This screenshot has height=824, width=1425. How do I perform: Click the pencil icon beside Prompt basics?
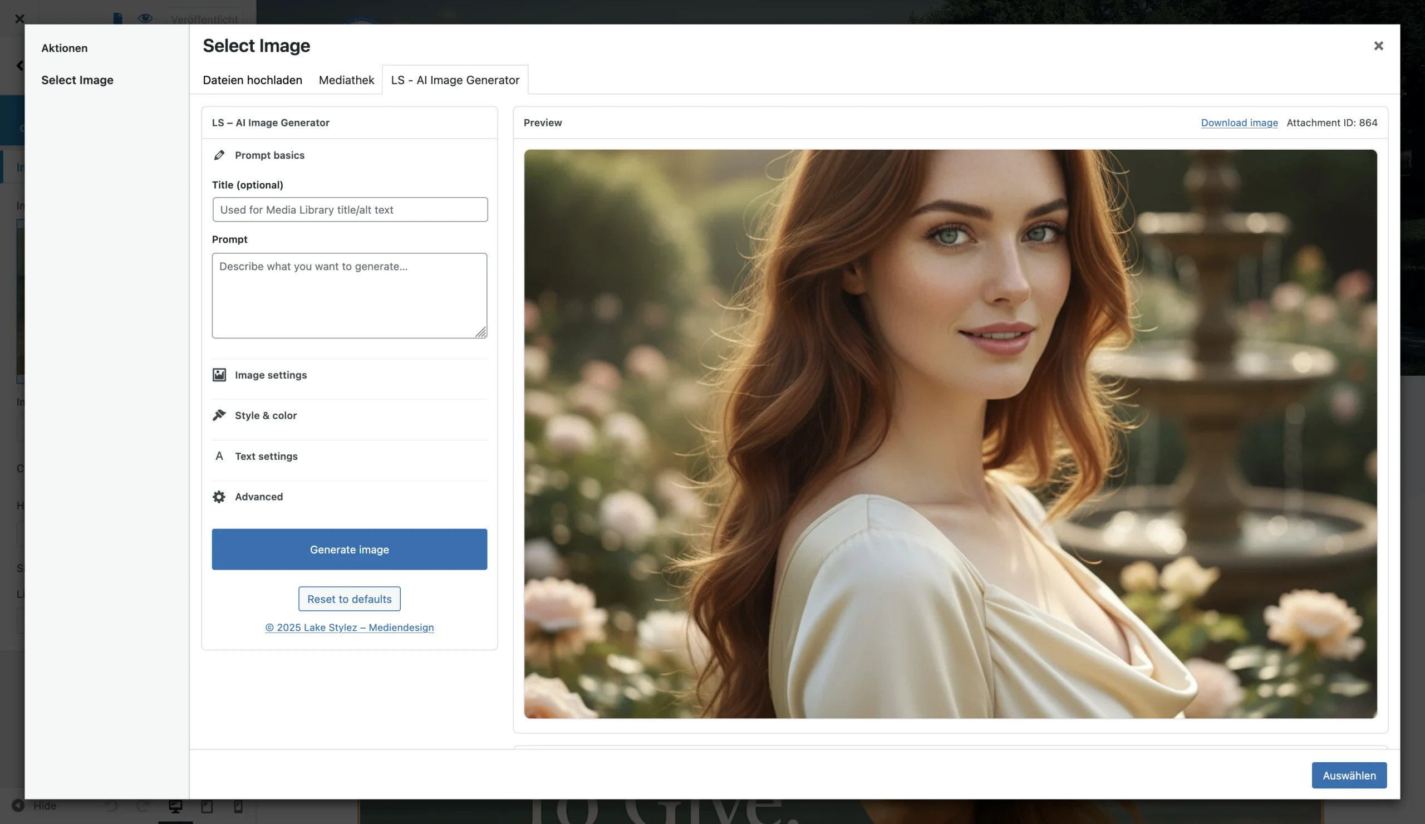[220, 155]
